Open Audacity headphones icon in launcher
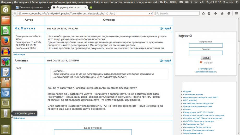 pyautogui.click(x=6, y=51)
